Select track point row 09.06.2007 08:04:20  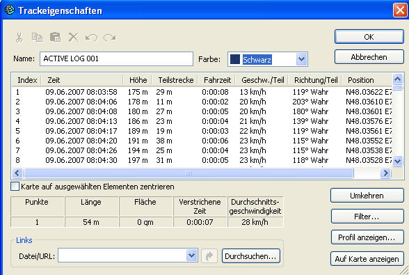pyautogui.click(x=202, y=141)
